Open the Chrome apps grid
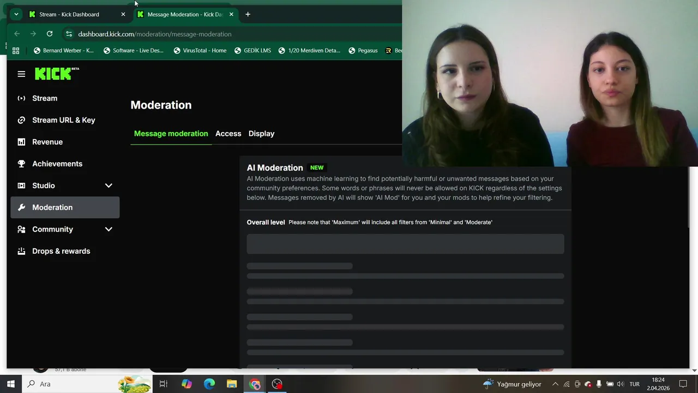 [x=16, y=50]
